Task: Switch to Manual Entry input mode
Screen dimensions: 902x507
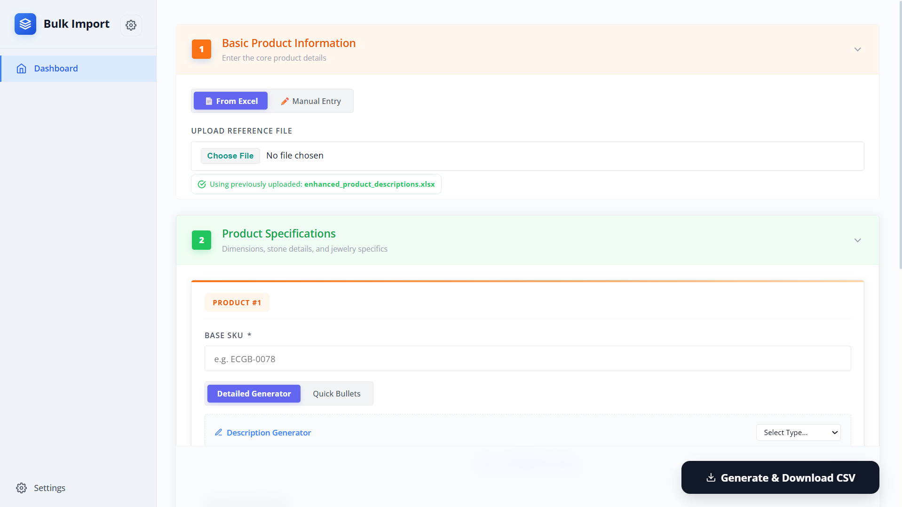Action: point(311,101)
